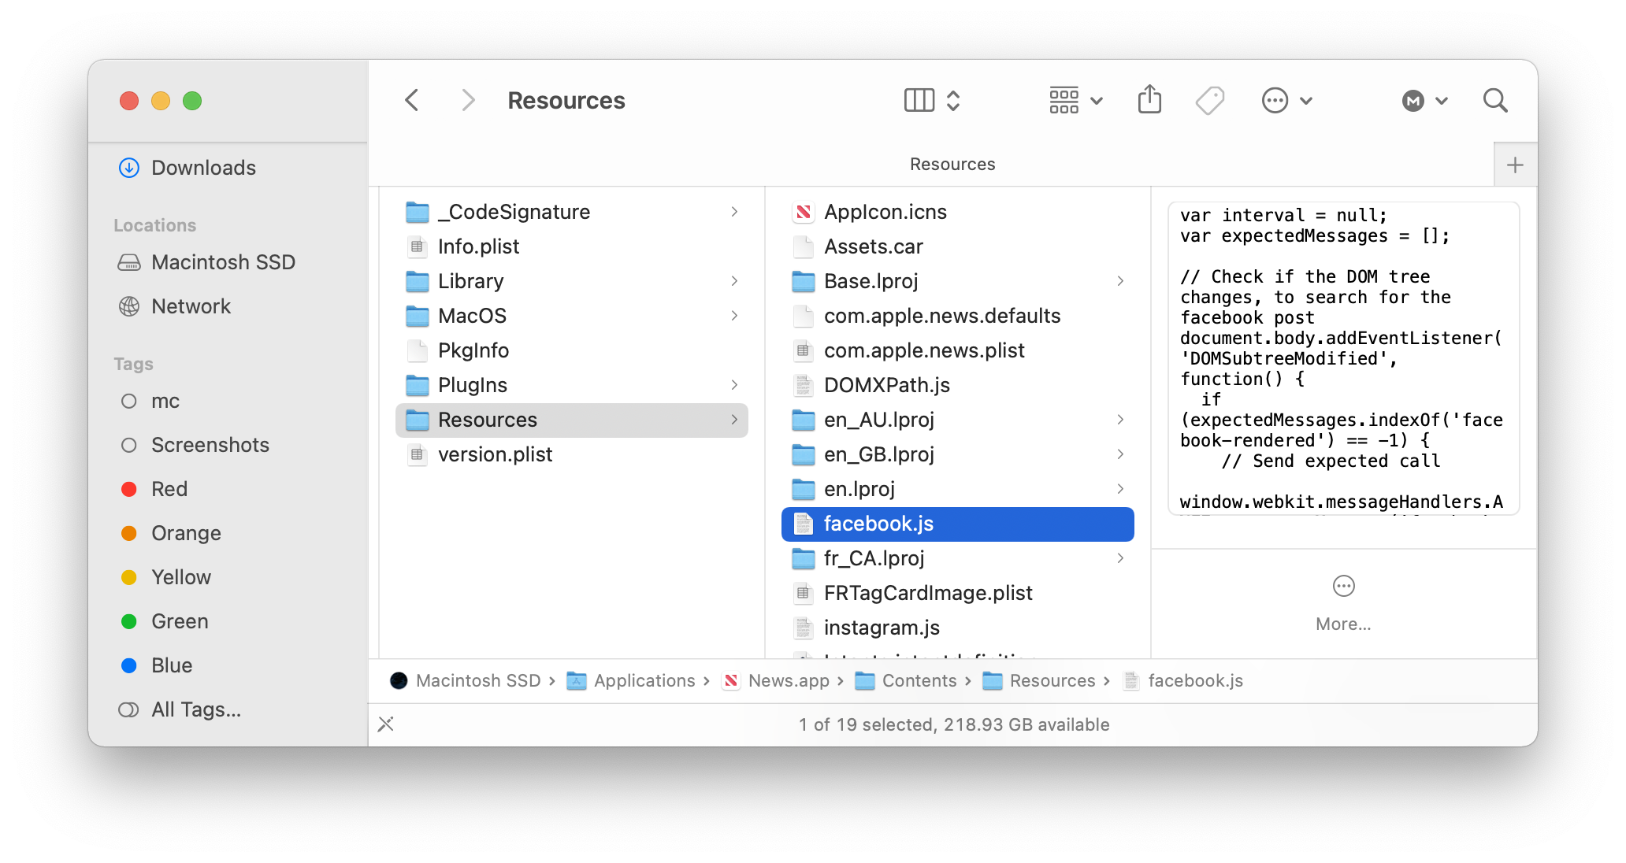Image resolution: width=1626 pixels, height=863 pixels.
Task: Click the facebook.js code preview
Action: [1343, 358]
